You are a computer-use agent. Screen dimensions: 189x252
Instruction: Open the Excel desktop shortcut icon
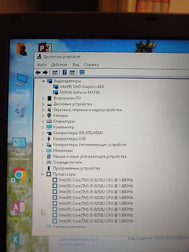(17, 240)
